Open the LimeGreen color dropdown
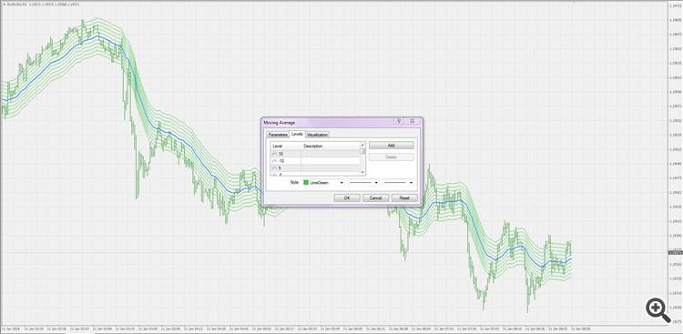683x334 pixels. (323, 182)
